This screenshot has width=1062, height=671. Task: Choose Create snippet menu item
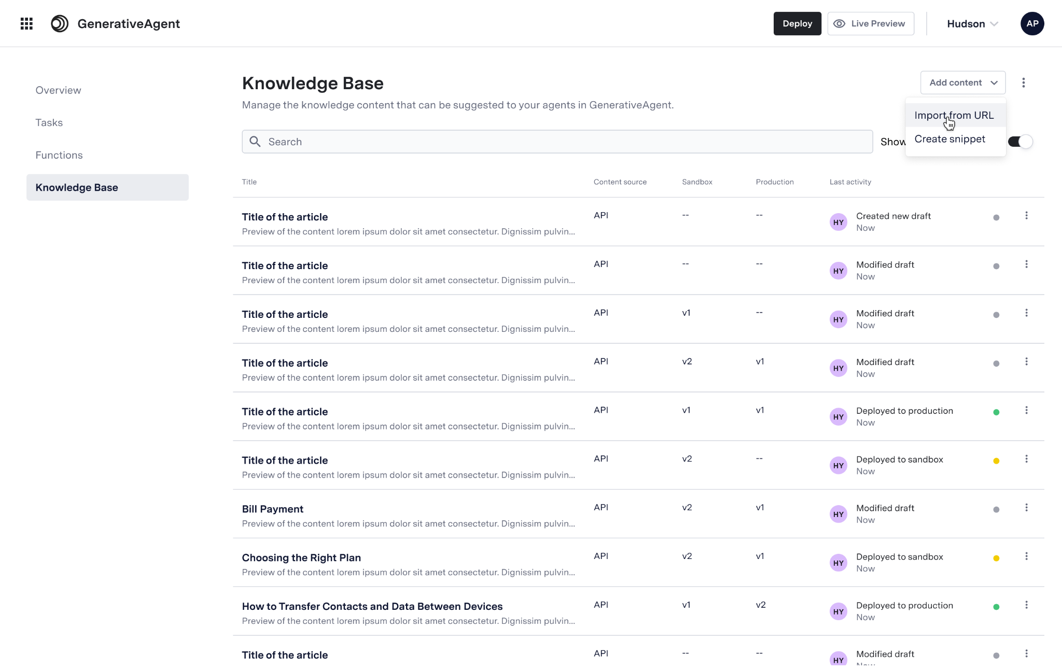[949, 139]
